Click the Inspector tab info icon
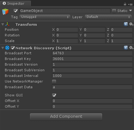 point(4,3)
